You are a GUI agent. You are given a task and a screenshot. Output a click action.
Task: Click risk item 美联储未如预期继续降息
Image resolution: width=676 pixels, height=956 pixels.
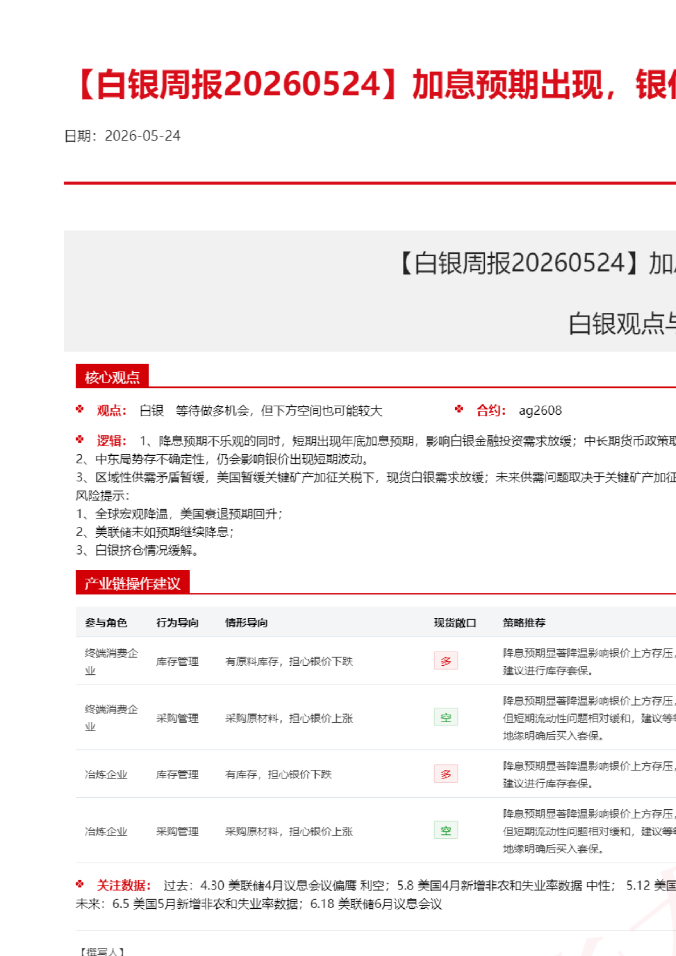click(155, 532)
